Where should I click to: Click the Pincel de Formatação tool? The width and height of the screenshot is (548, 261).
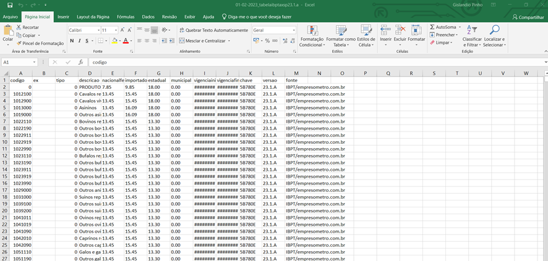point(42,43)
